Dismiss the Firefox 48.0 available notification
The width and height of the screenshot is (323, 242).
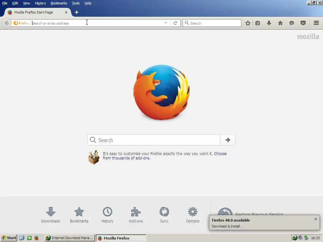315,219
